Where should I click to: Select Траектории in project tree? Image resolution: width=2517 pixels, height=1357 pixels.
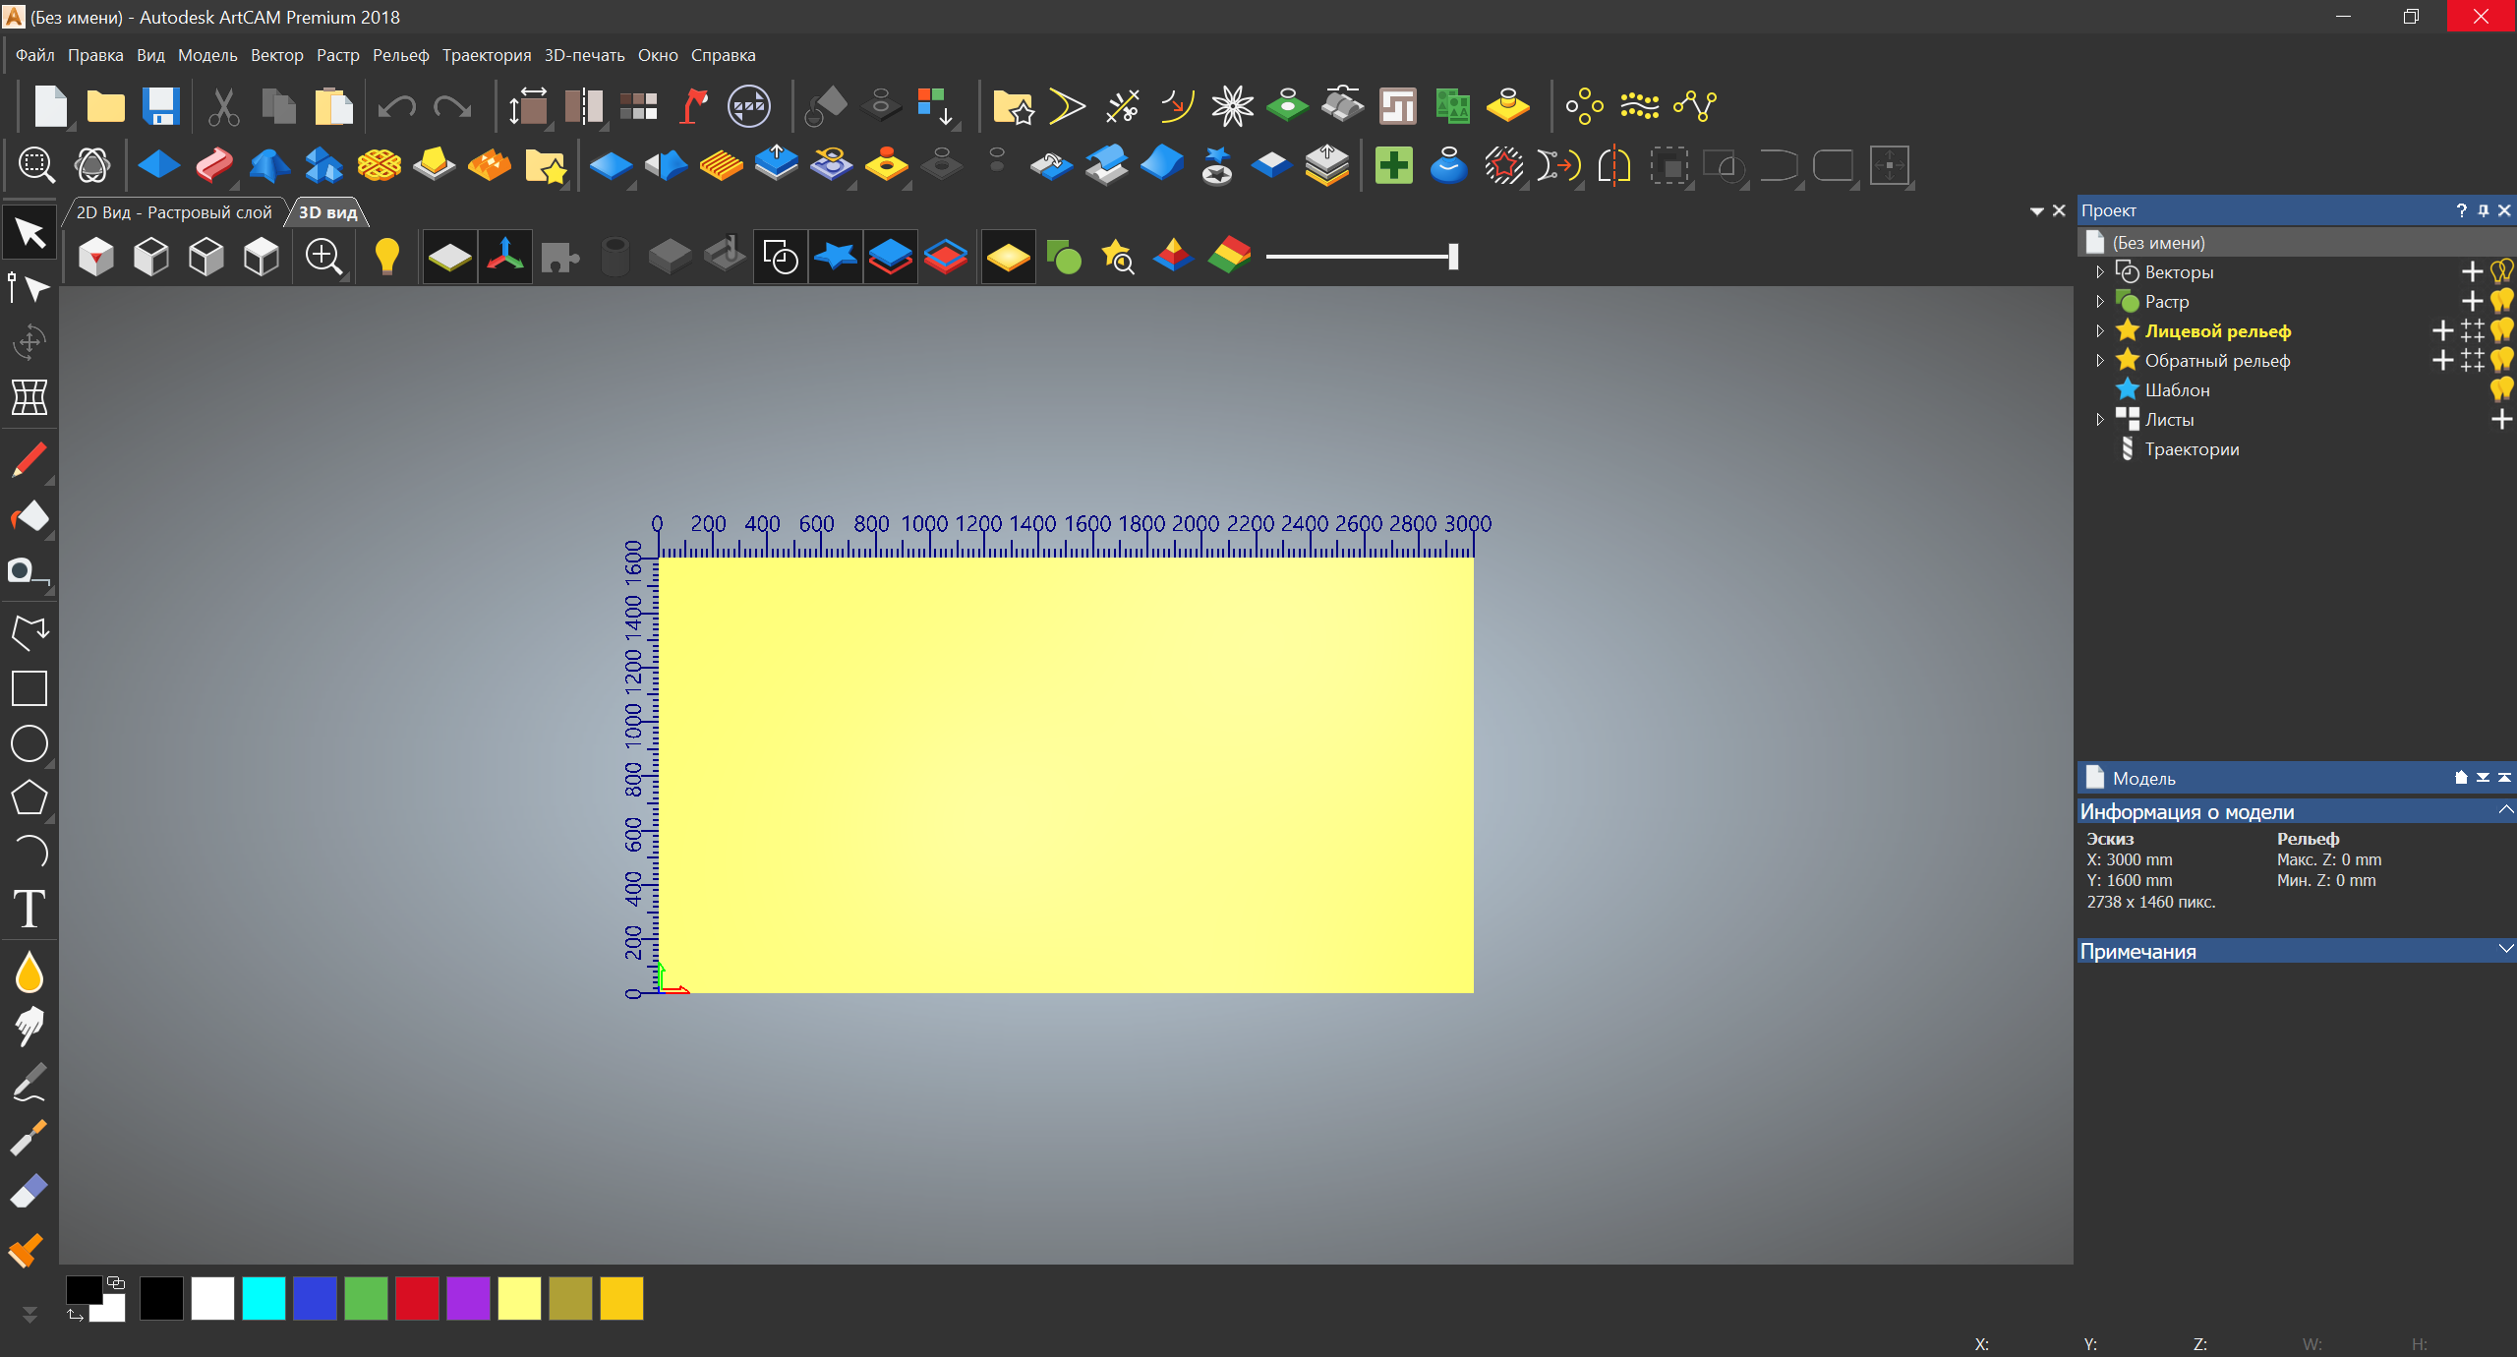(x=2192, y=449)
